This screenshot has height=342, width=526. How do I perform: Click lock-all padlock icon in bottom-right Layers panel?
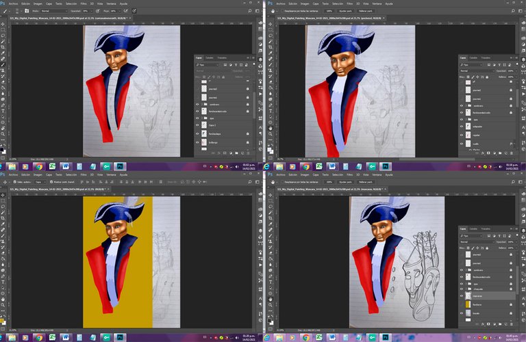[487, 248]
